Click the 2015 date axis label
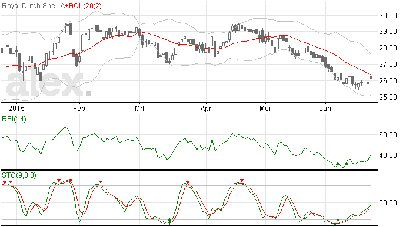 (16, 108)
